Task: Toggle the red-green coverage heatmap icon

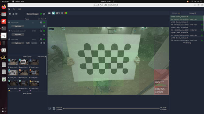Action: click(65, 13)
